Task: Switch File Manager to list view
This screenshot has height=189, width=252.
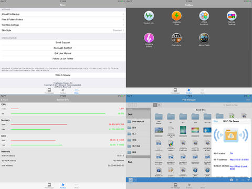Action: coord(159,105)
